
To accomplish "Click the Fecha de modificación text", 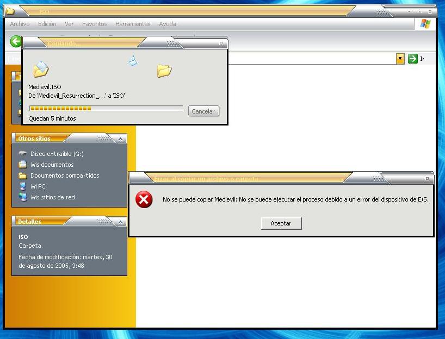I will click(x=66, y=261).
